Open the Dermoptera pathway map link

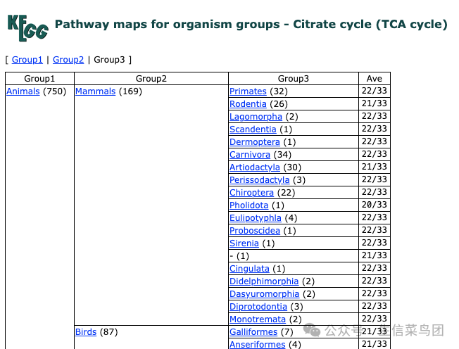(x=255, y=142)
